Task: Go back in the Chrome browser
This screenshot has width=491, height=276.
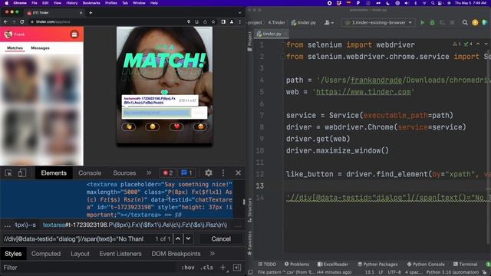Action: [x=5, y=21]
